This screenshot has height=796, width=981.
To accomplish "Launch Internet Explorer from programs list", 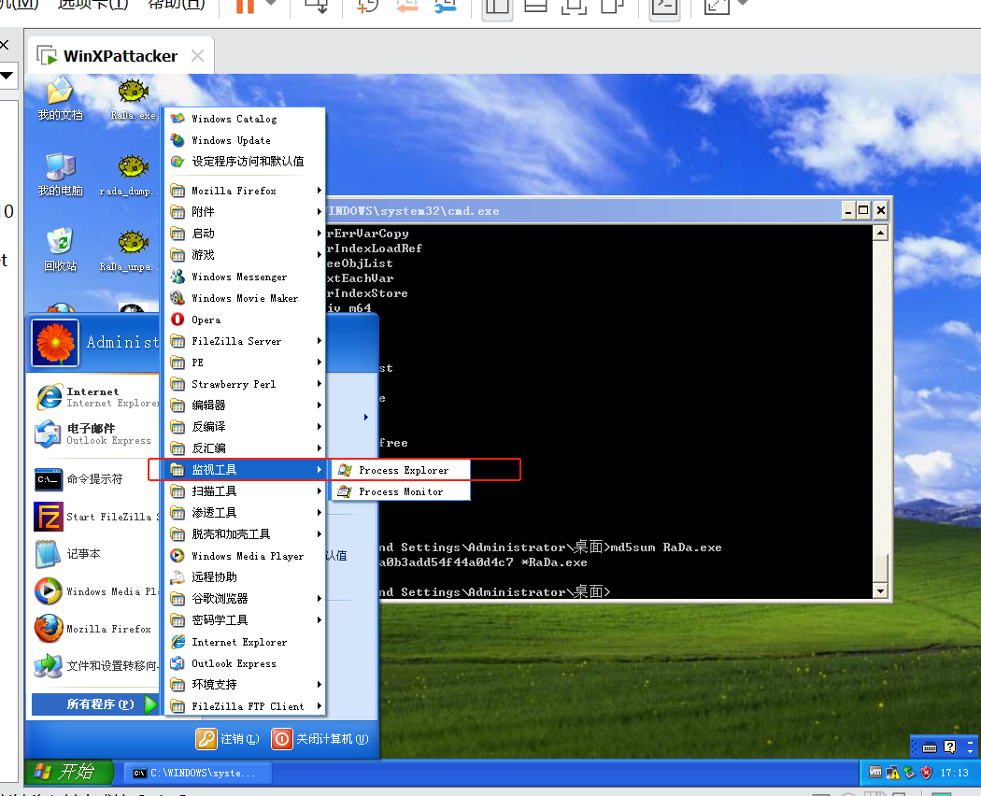I will (245, 642).
